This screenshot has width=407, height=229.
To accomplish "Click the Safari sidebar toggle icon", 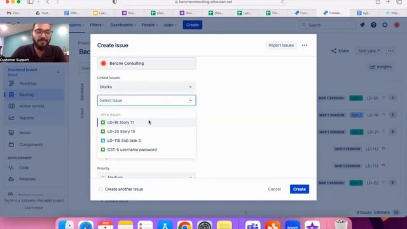I will tap(31, 2).
